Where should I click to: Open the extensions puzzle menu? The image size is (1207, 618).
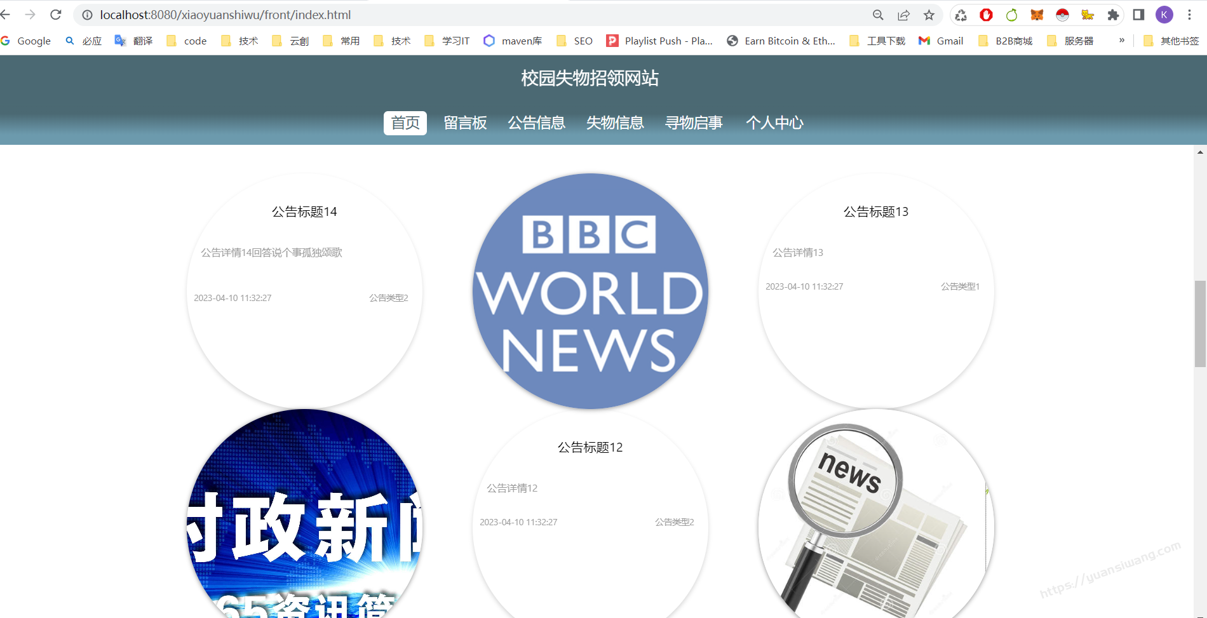1113,15
